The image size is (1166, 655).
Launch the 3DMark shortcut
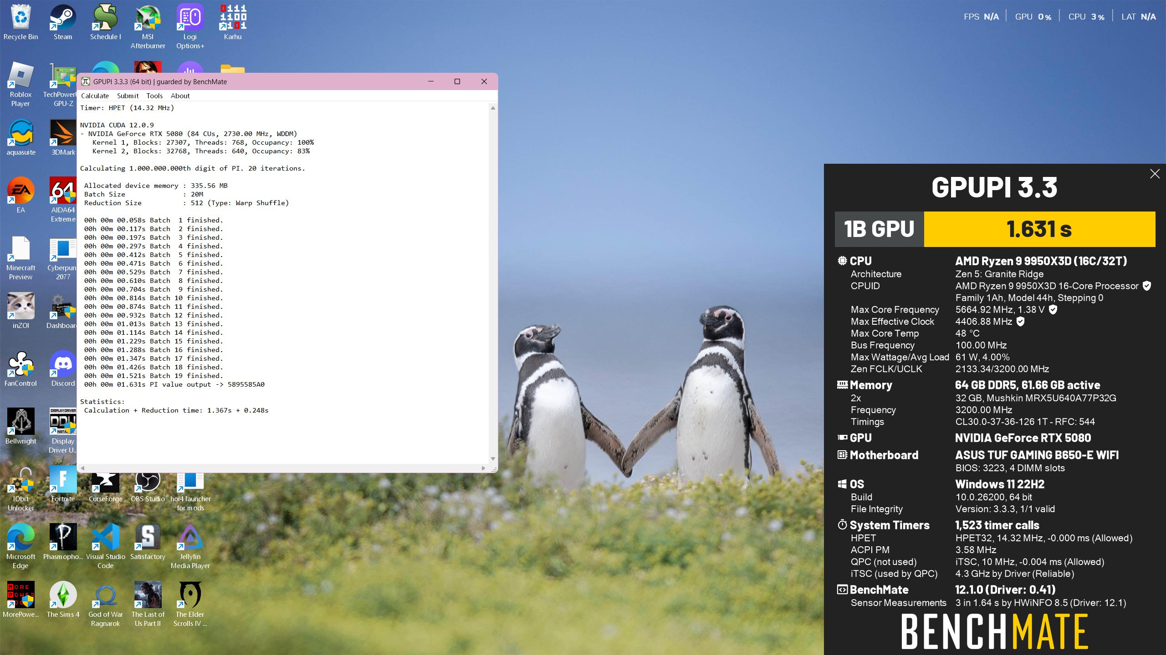click(63, 138)
